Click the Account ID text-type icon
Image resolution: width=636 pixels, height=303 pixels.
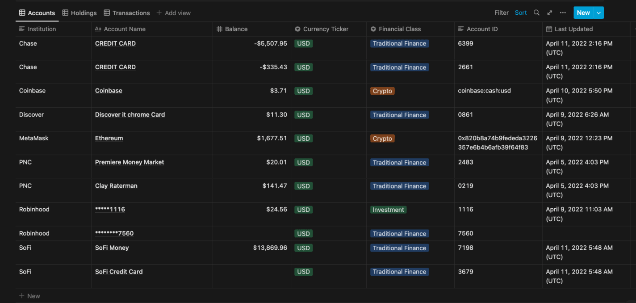tap(461, 29)
